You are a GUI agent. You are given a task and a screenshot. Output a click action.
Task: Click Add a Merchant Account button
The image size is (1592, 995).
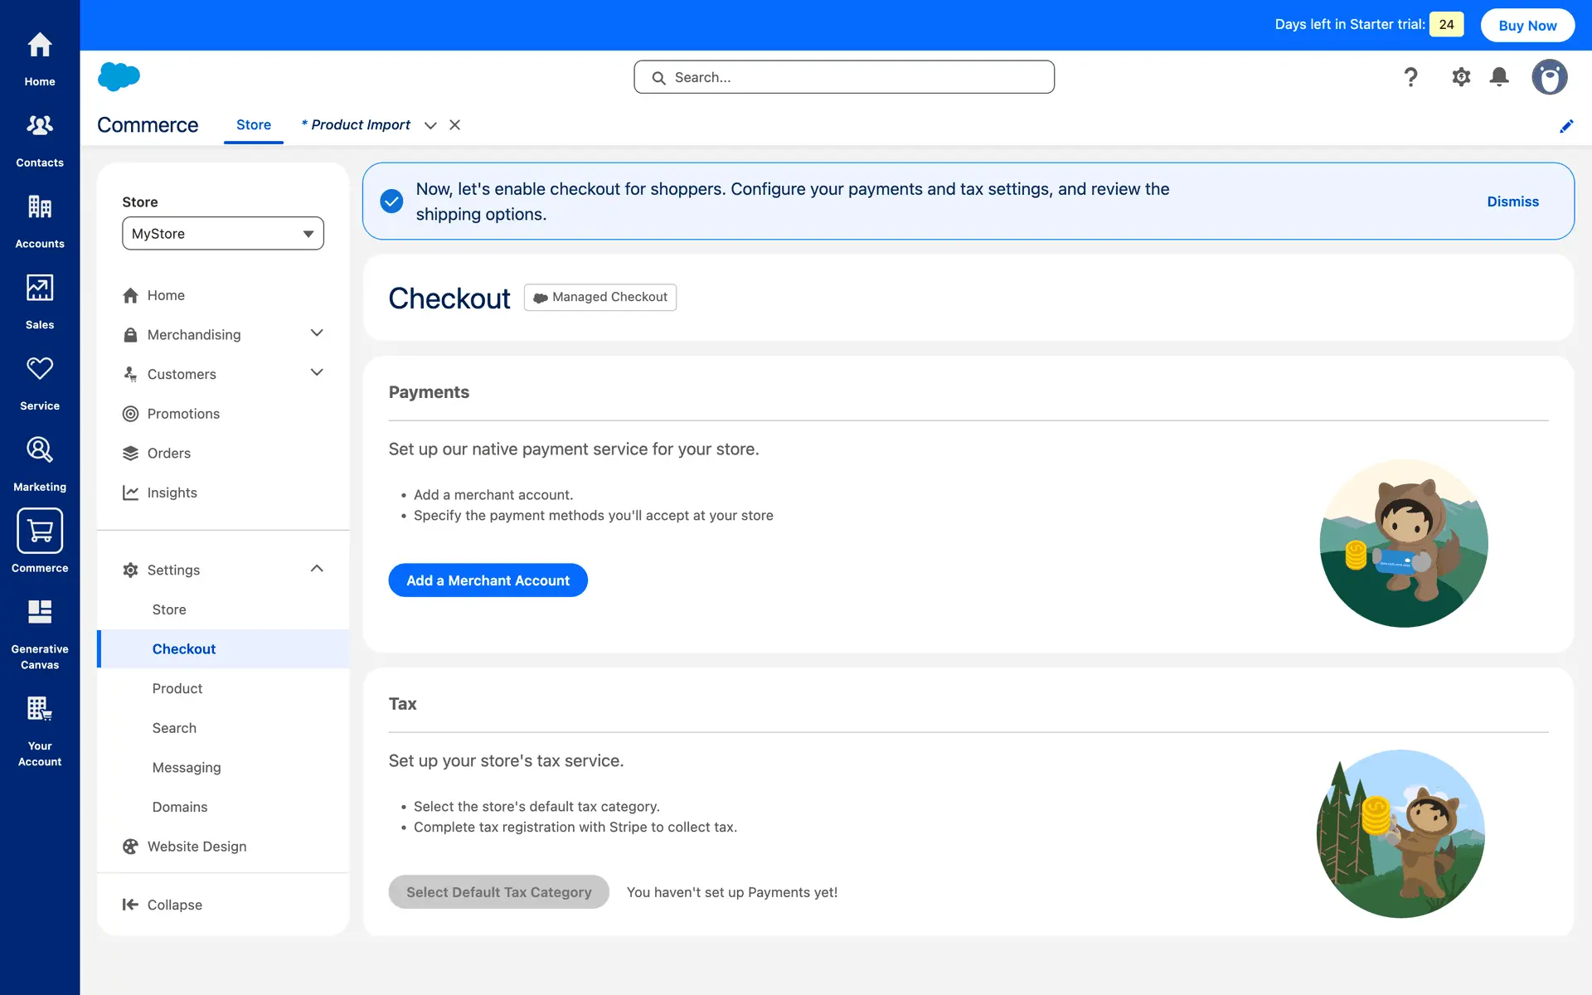click(x=488, y=580)
